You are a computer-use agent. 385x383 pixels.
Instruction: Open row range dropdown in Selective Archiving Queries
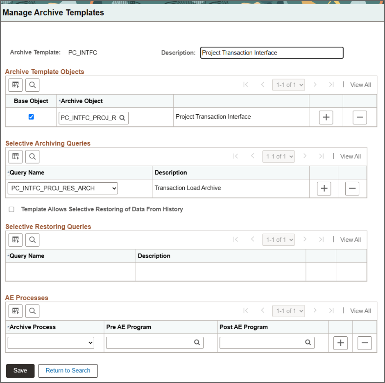279,156
